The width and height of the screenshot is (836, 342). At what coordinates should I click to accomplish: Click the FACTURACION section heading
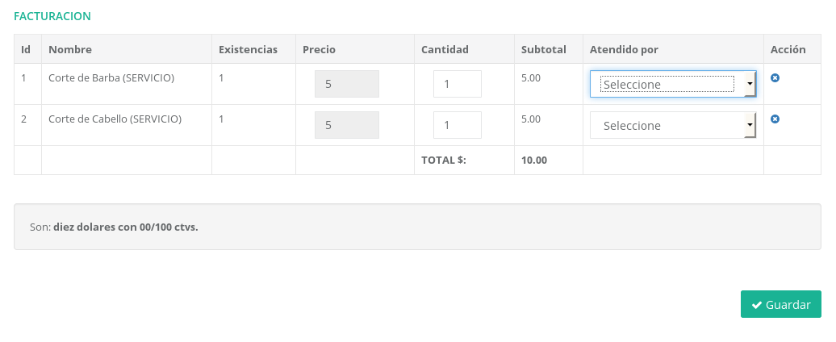[52, 16]
